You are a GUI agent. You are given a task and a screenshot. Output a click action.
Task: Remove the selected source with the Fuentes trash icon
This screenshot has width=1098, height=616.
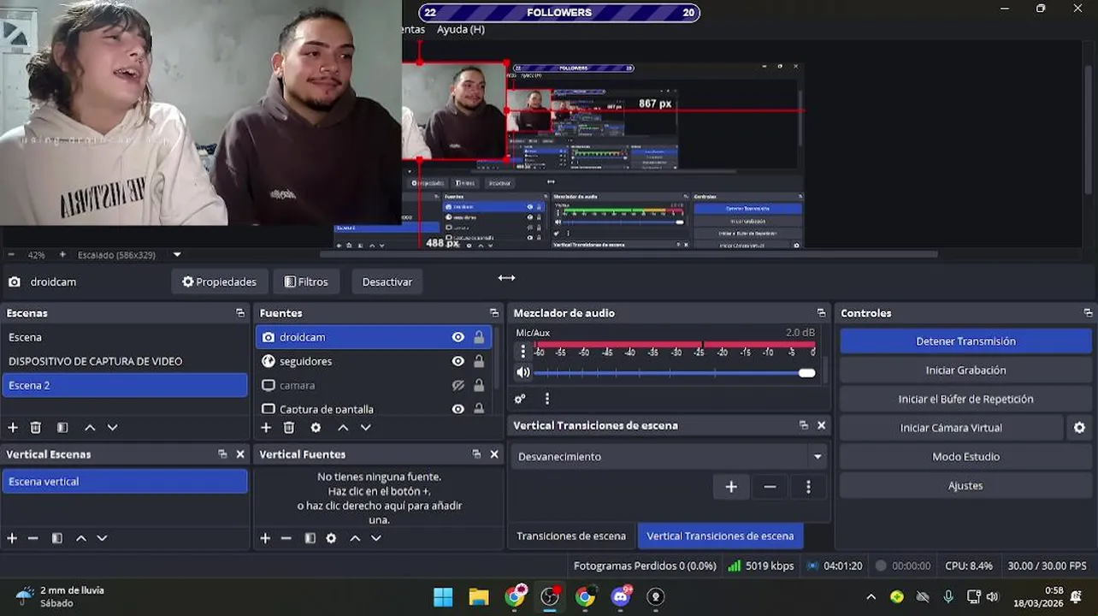click(289, 428)
